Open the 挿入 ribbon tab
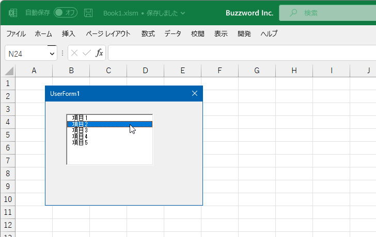 [x=69, y=33]
